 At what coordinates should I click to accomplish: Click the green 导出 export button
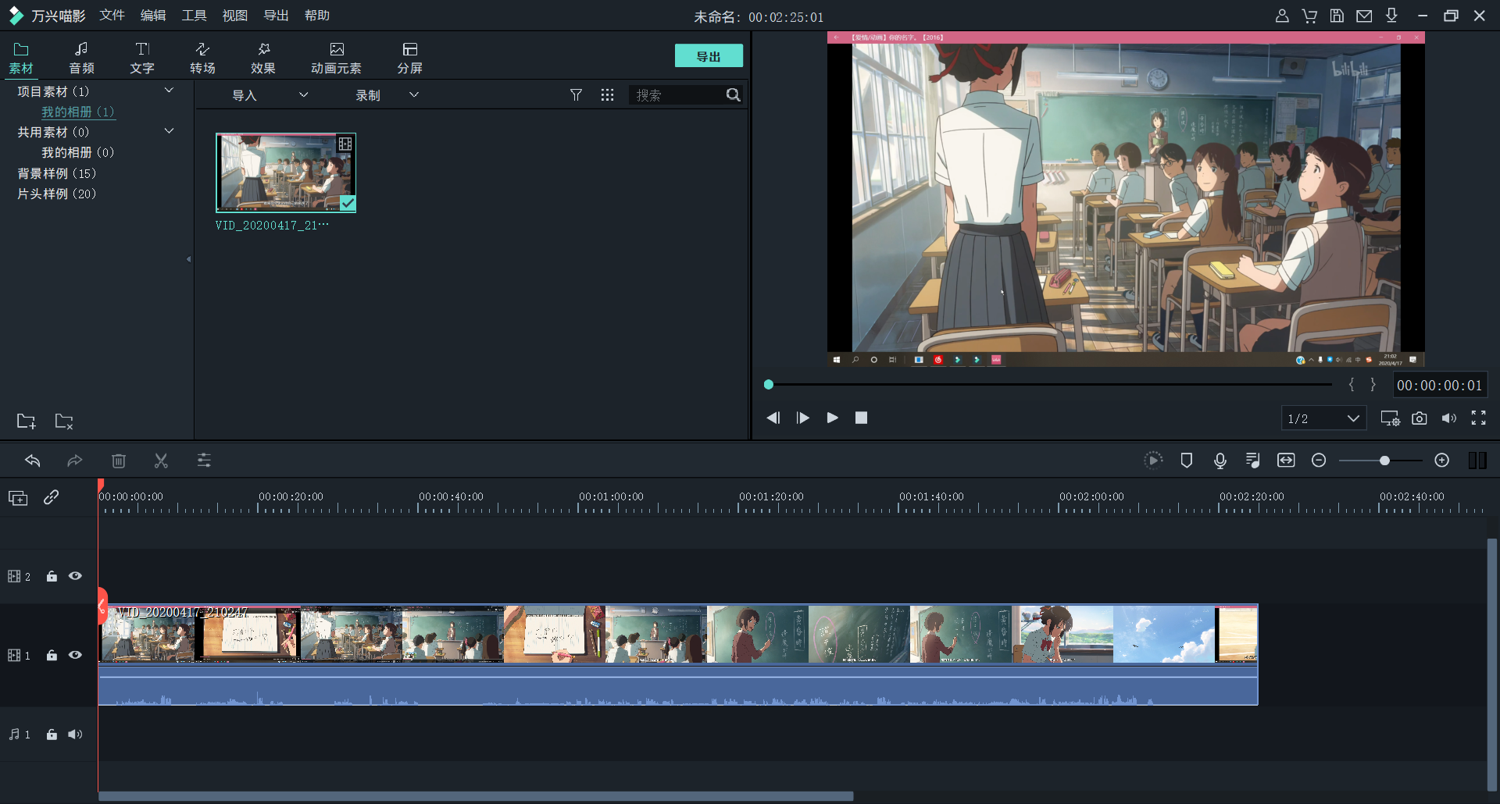pyautogui.click(x=708, y=56)
